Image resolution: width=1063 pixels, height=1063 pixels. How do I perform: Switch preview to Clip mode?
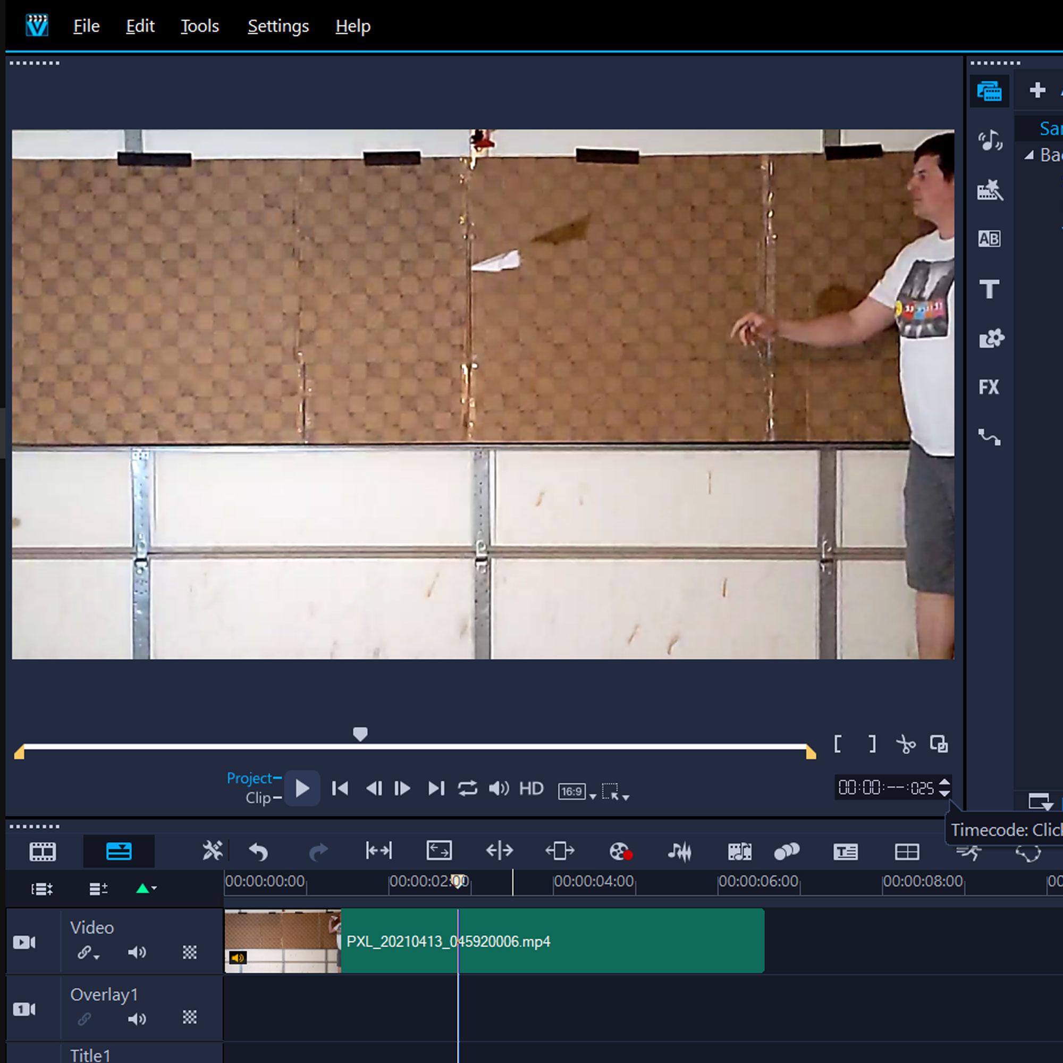pyautogui.click(x=259, y=798)
